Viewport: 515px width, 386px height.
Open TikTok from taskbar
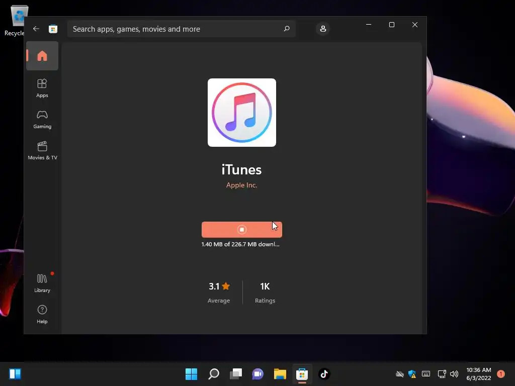coord(324,374)
